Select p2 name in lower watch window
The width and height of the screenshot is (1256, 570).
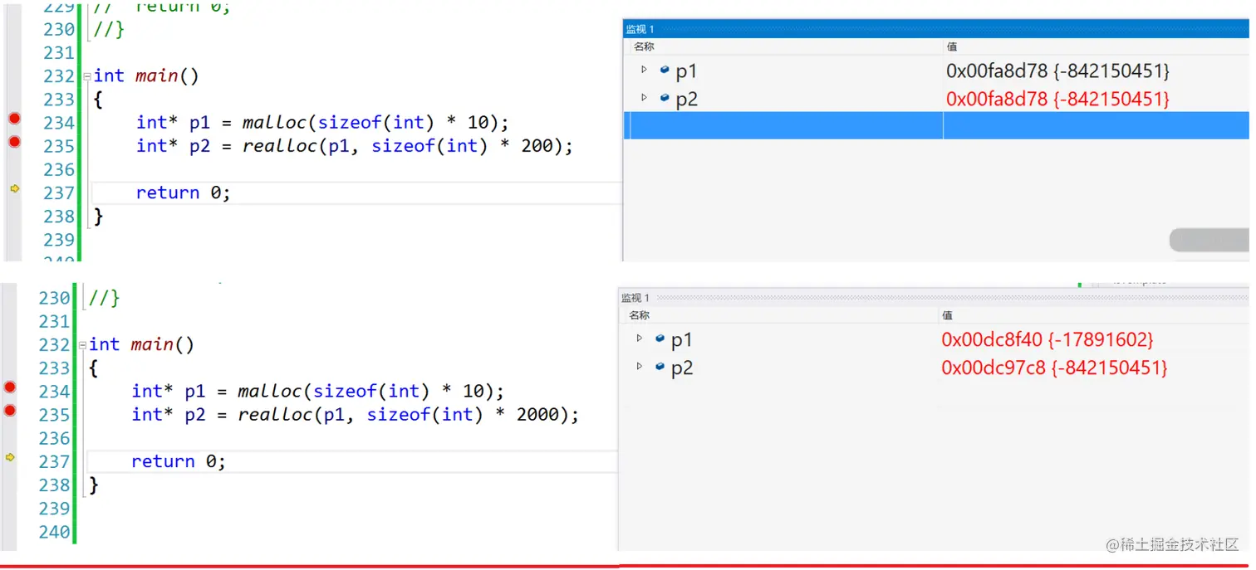point(681,368)
